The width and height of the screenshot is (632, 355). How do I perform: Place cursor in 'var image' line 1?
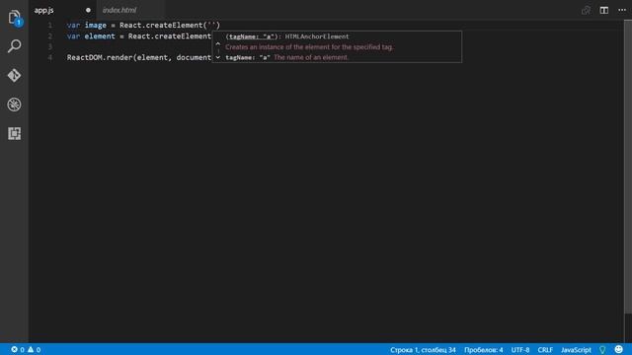click(x=86, y=25)
